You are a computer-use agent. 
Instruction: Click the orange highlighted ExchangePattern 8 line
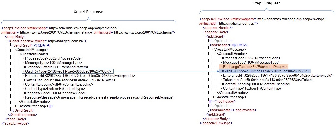pyautogui.click(x=254, y=67)
